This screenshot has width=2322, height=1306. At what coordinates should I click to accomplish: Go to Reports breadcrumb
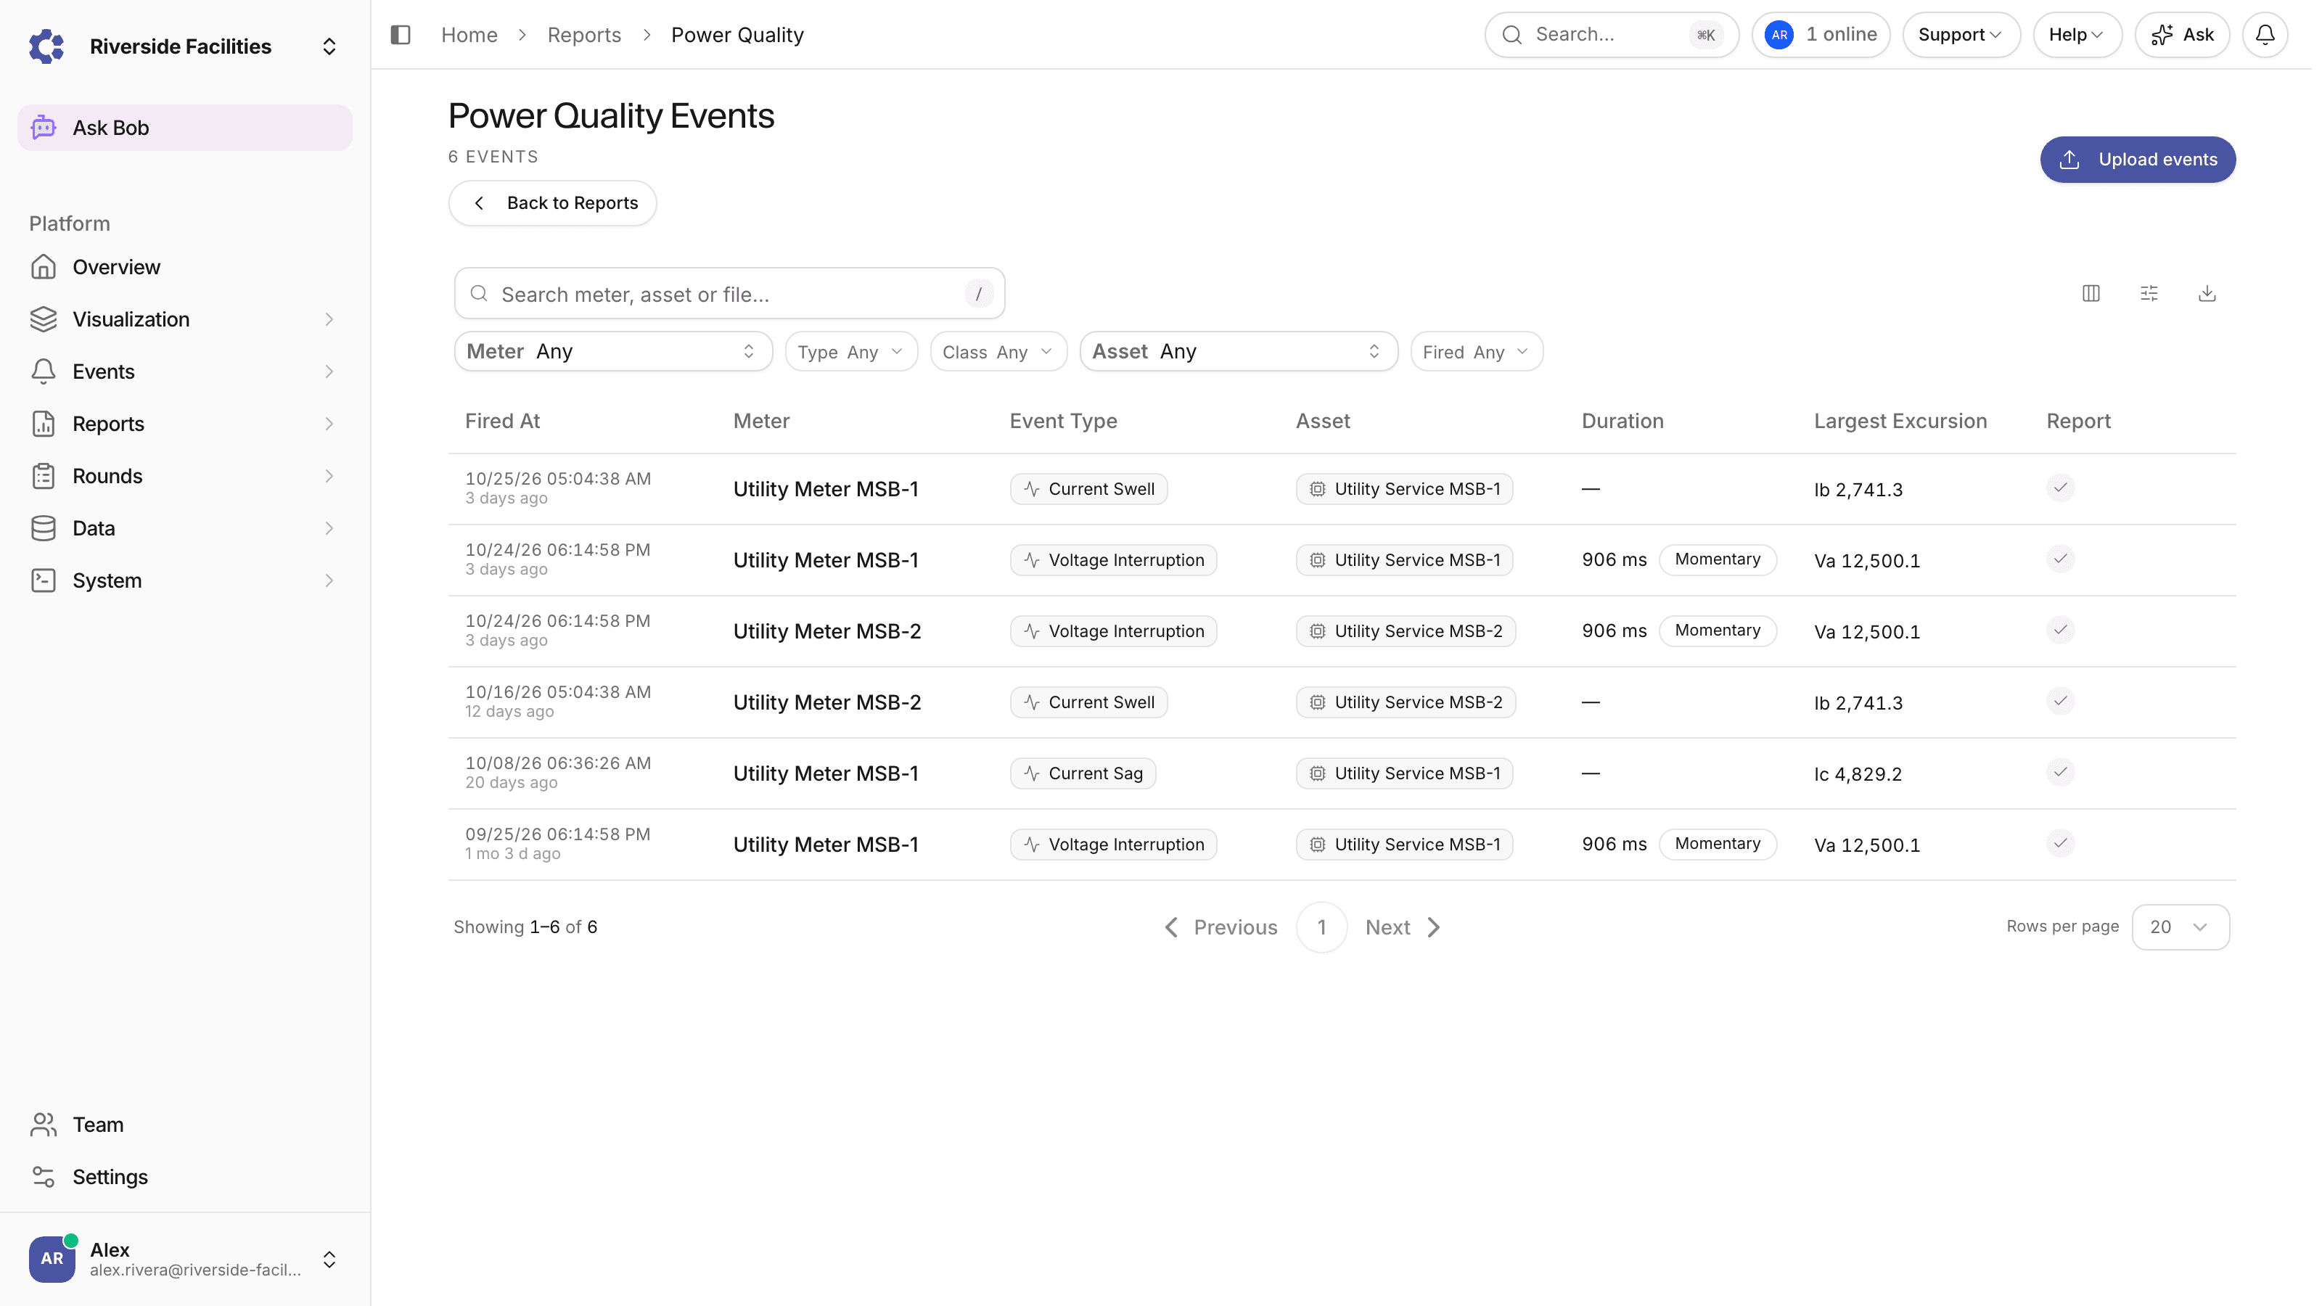pos(584,34)
